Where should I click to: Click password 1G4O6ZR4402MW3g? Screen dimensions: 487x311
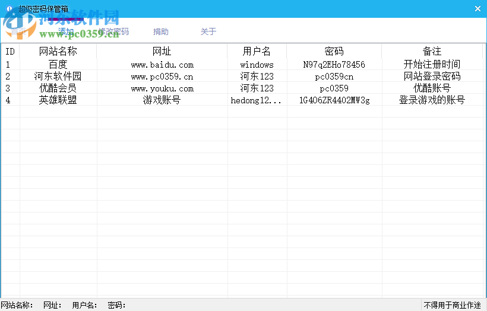click(334, 100)
